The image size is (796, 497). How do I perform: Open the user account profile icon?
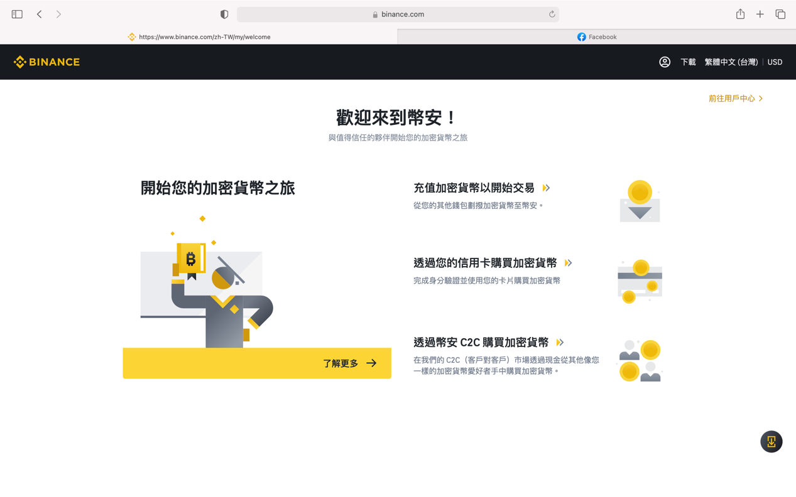665,62
